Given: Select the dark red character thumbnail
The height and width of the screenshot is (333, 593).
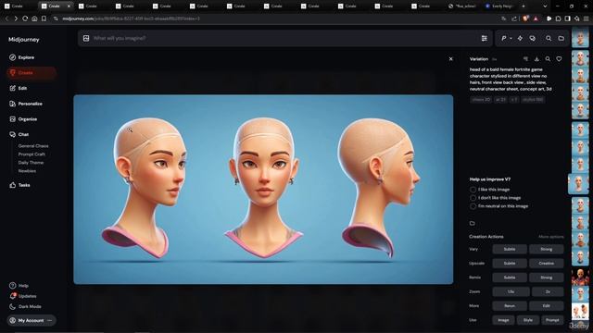Looking at the screenshot, I should [580, 277].
